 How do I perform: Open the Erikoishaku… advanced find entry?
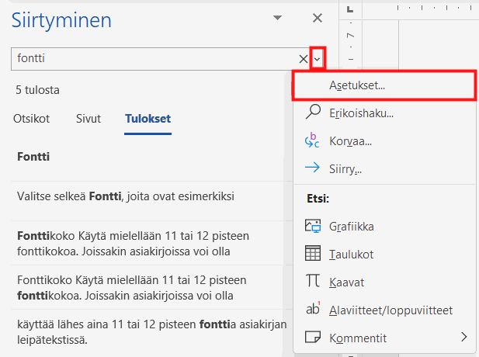click(384, 113)
